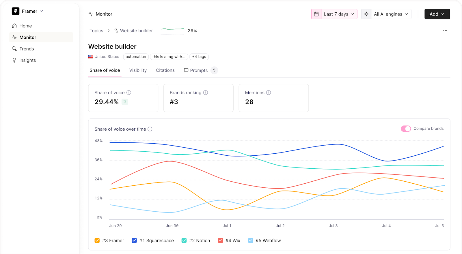Open Trends in the sidebar
This screenshot has height=254, width=462.
41,49
